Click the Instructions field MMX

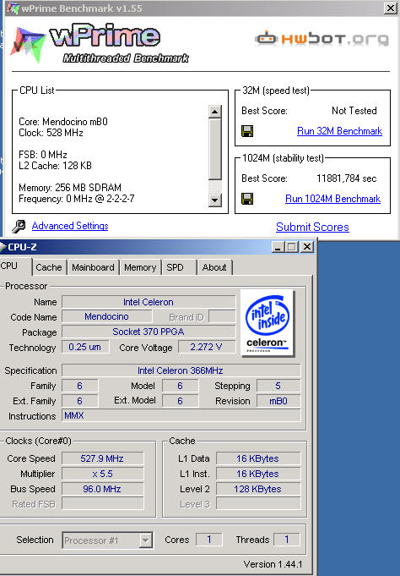point(181,415)
